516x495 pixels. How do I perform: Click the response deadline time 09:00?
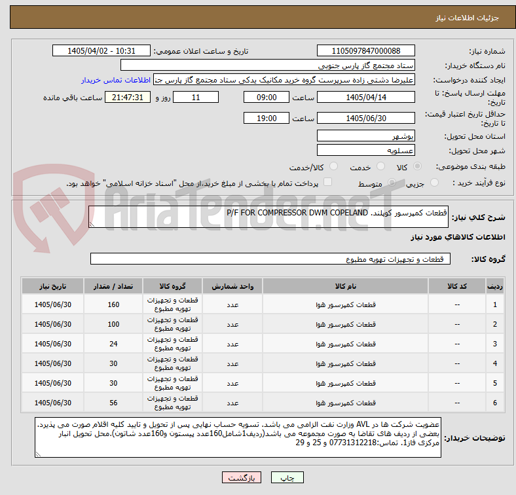click(267, 98)
